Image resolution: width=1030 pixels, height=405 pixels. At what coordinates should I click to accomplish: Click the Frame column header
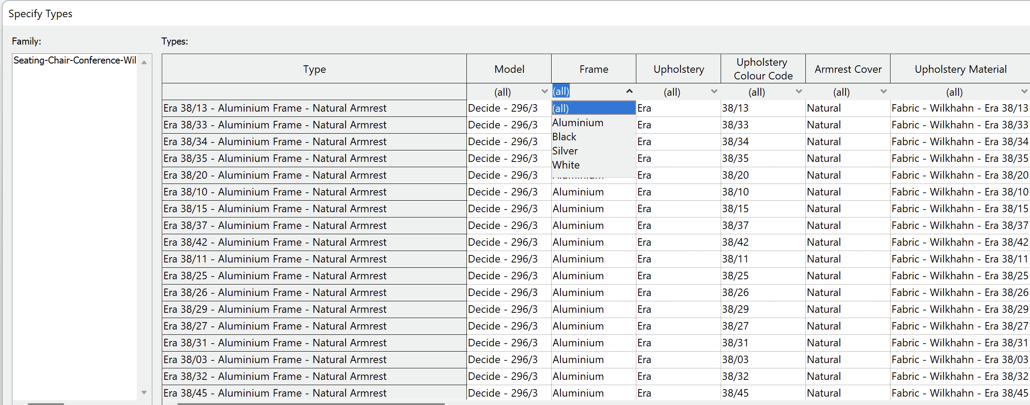pyautogui.click(x=593, y=69)
